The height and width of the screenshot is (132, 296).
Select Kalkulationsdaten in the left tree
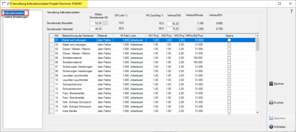14,13
